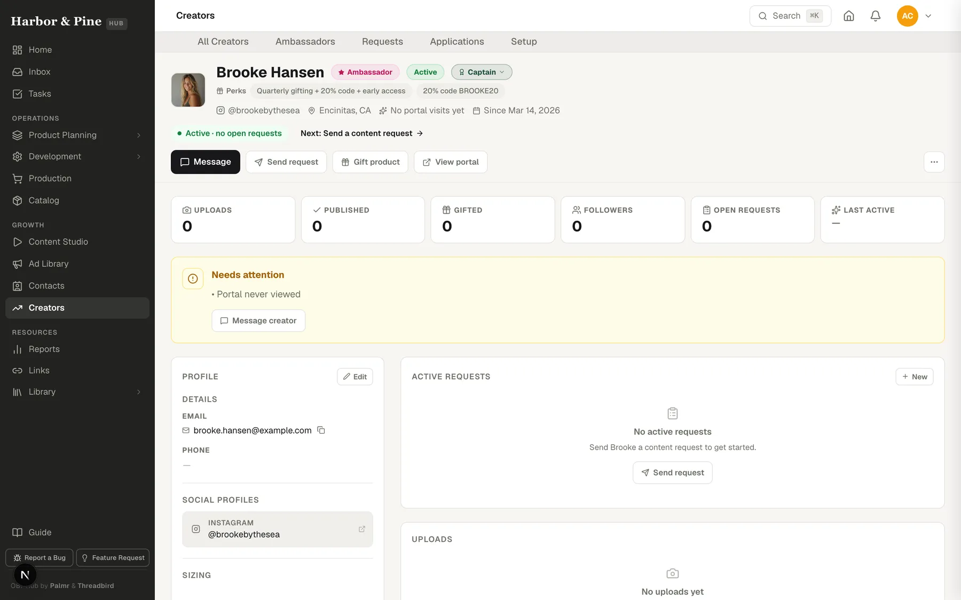This screenshot has width=961, height=600.
Task: Click View portal button
Action: [451, 162]
